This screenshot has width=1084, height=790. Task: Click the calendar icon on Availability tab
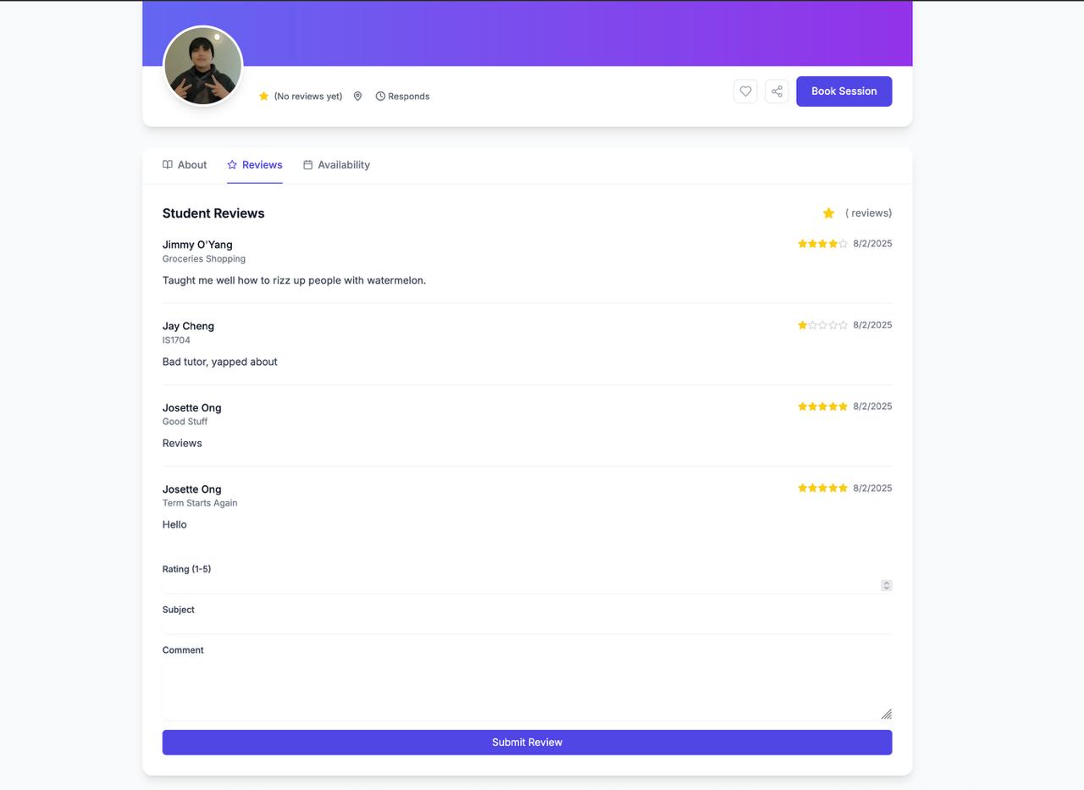click(307, 165)
